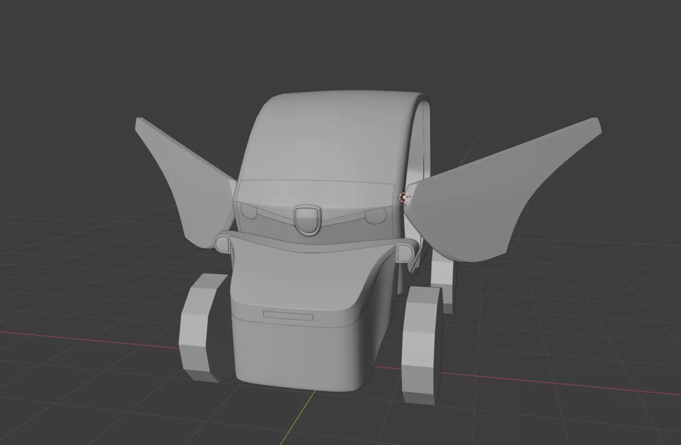Select the license plate rectangle on the bumper
Image resolution: width=681 pixels, height=445 pixels.
pos(288,316)
